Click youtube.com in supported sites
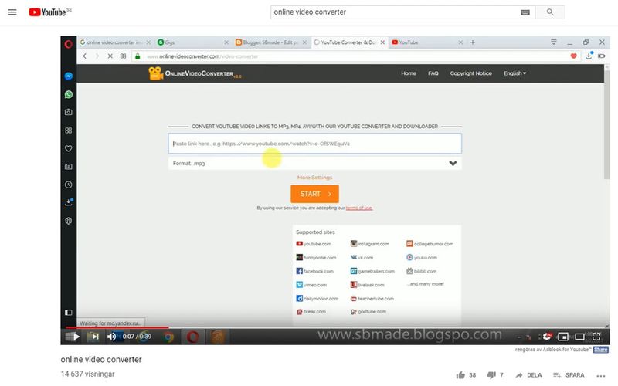Screen dimensions: 618x386 point(314,244)
